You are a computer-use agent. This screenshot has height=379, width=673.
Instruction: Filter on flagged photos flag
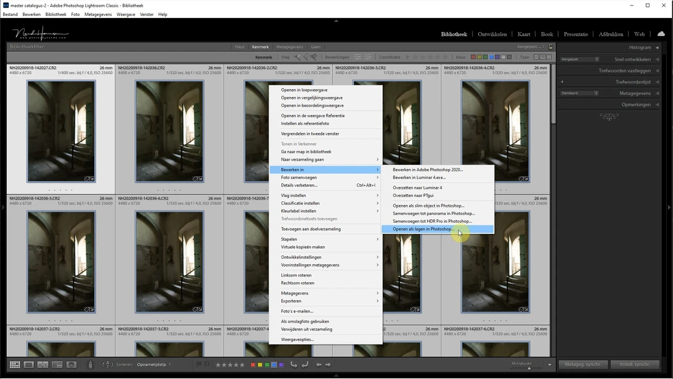[298, 57]
